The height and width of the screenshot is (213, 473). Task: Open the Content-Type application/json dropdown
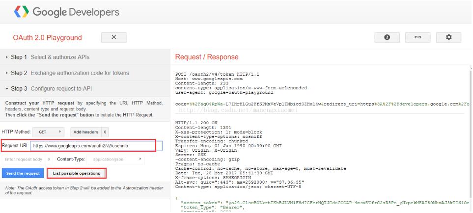pyautogui.click(x=117, y=160)
